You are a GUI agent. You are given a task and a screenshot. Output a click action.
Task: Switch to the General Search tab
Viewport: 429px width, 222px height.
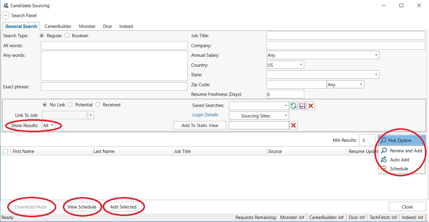21,26
